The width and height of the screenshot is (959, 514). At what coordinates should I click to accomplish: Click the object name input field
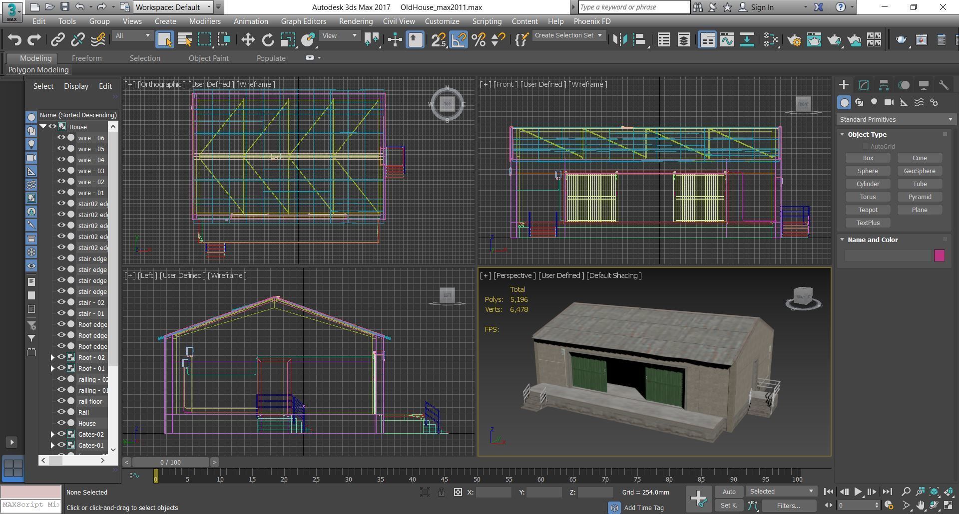click(x=888, y=256)
